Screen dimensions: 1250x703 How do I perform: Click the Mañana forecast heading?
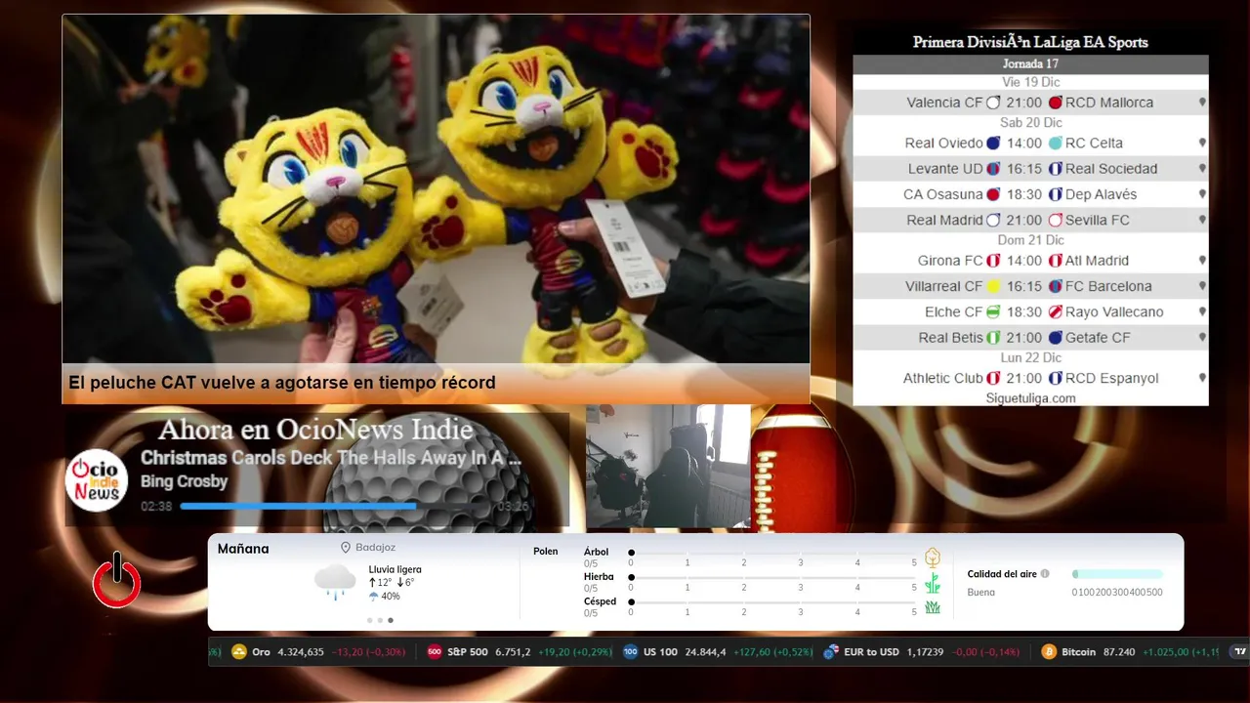pyautogui.click(x=243, y=549)
